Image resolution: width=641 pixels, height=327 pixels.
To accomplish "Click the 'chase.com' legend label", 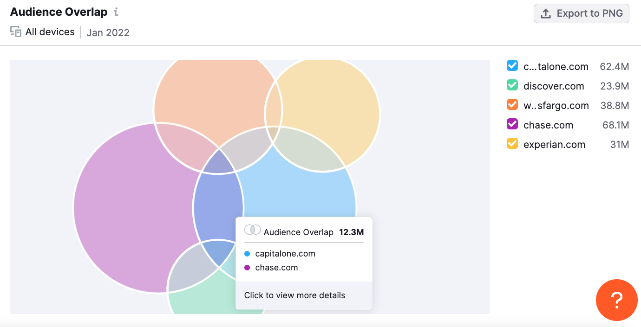I will (548, 125).
